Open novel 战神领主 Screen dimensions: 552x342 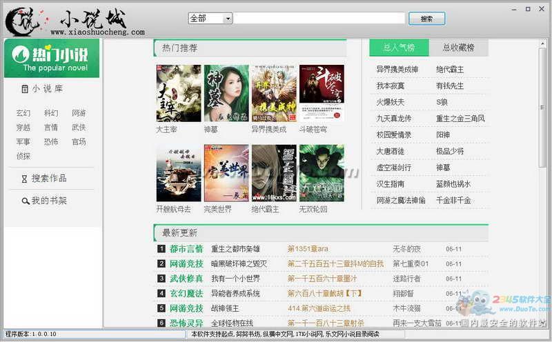(225, 309)
